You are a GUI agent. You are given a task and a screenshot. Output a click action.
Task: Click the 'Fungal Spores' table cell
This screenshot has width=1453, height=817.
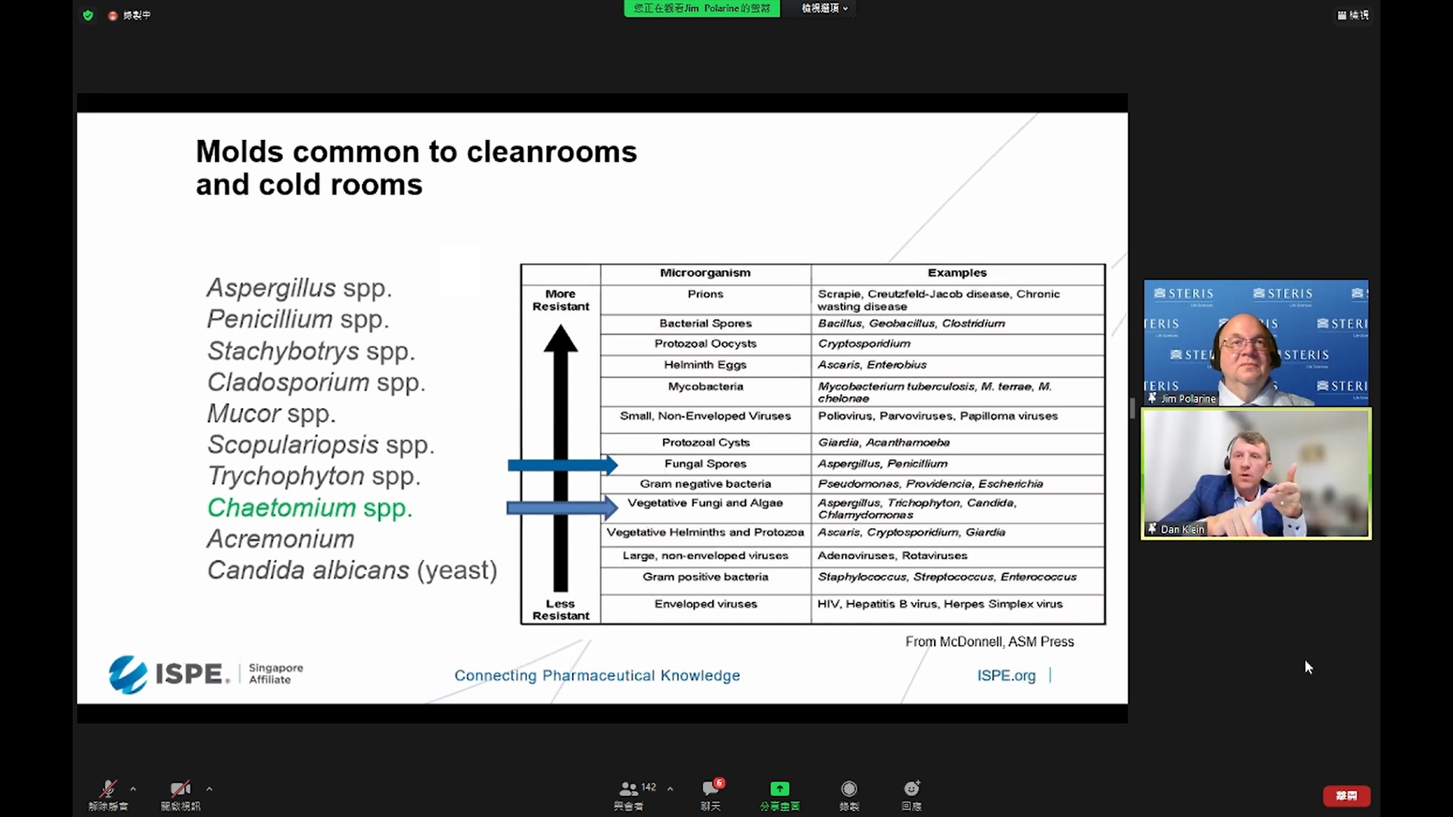pyautogui.click(x=705, y=464)
